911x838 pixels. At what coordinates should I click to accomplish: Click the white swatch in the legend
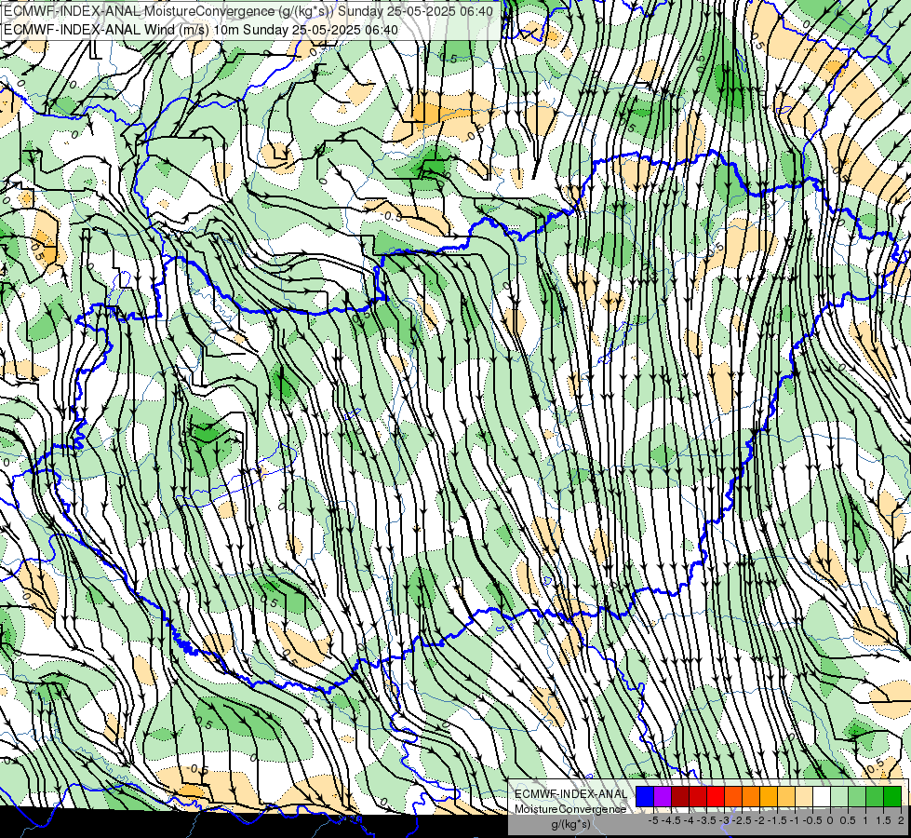822,796
